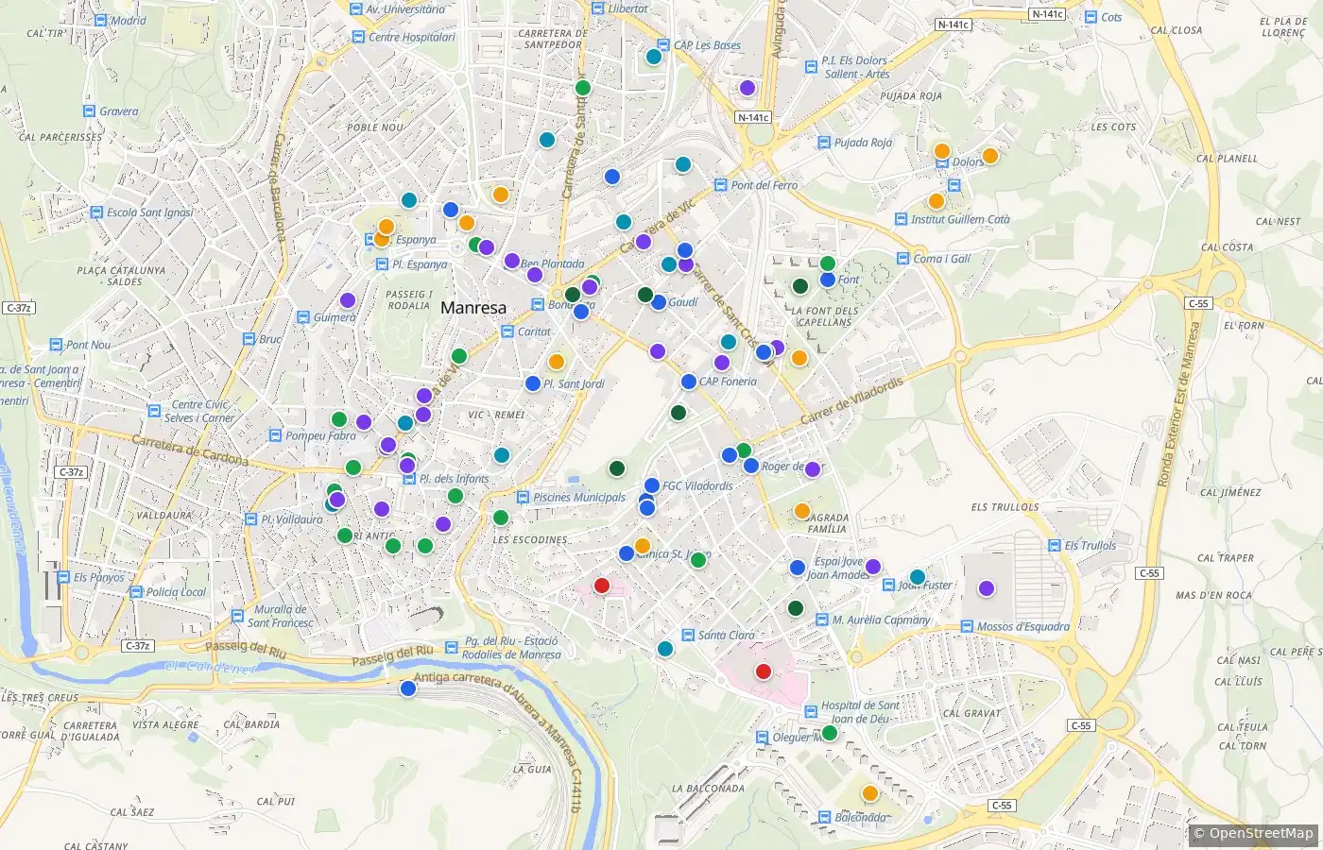The height and width of the screenshot is (850, 1323).
Task: Select the Escola Sant Ignasi stop icon
Action: [x=96, y=212]
